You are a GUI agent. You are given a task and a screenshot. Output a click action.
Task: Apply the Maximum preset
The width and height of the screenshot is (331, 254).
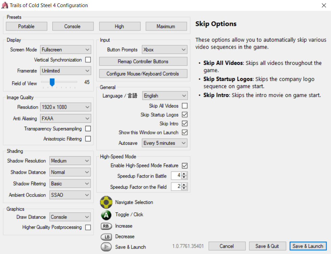[166, 26]
